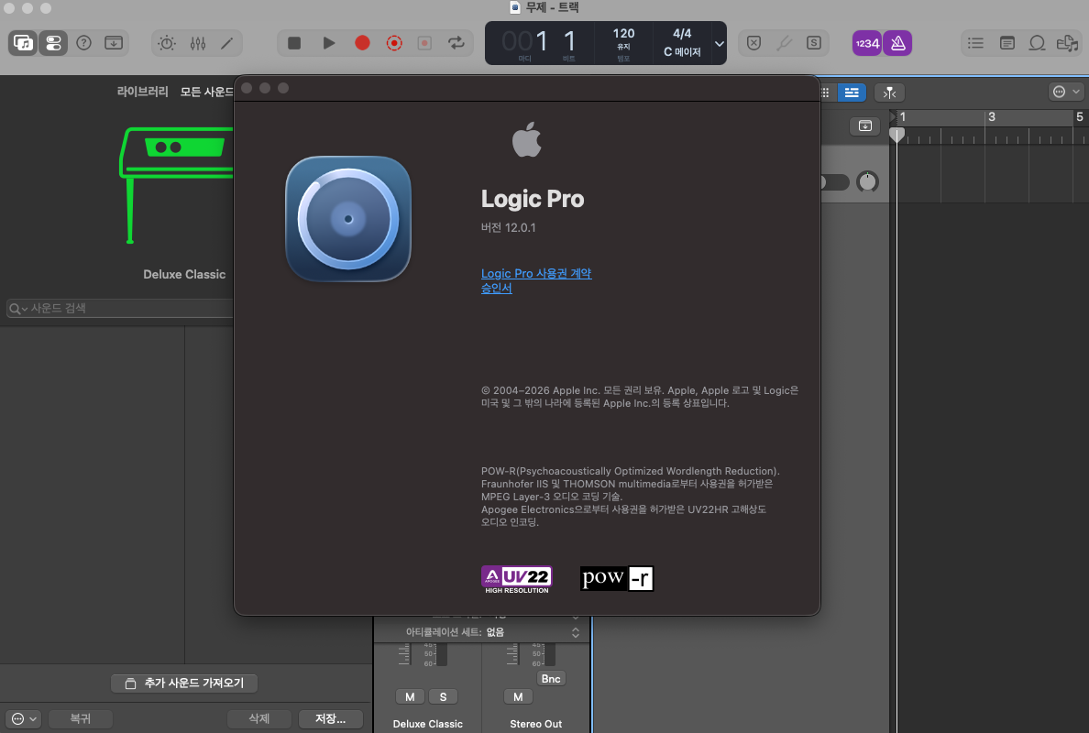Click the Import Additional Sounds button
The image size is (1089, 733).
click(184, 684)
